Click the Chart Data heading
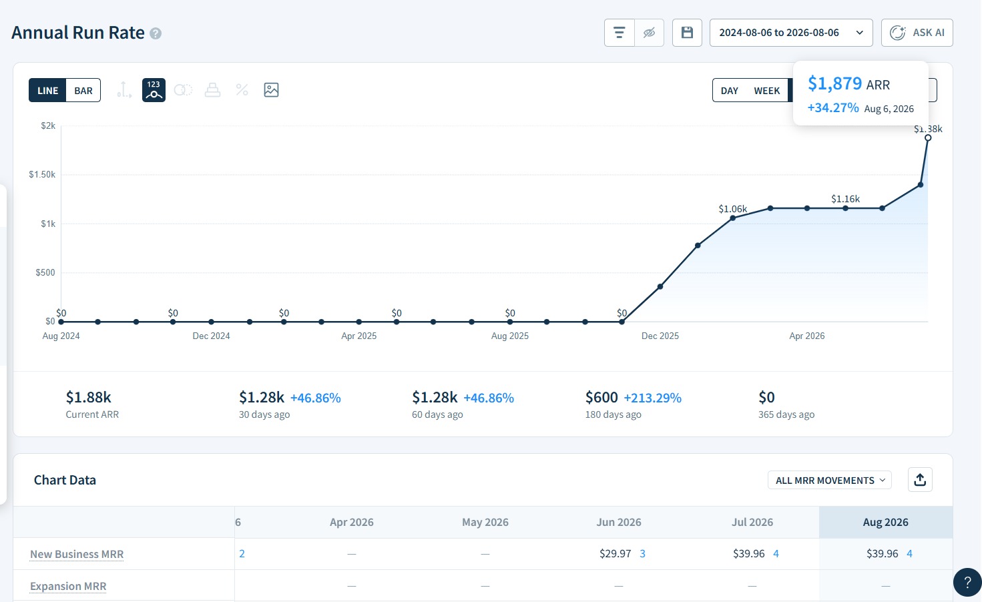Viewport: 982px width, 602px height. pyautogui.click(x=65, y=481)
